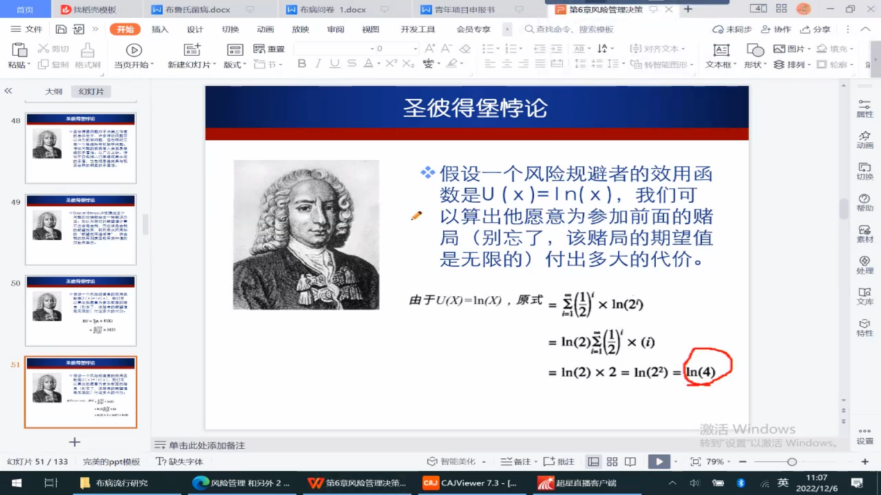The width and height of the screenshot is (881, 495).
Task: Open the 插入 ribbon tab
Action: [x=160, y=30]
